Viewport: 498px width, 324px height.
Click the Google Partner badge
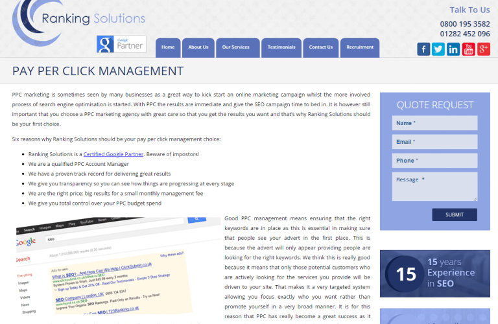click(x=122, y=44)
